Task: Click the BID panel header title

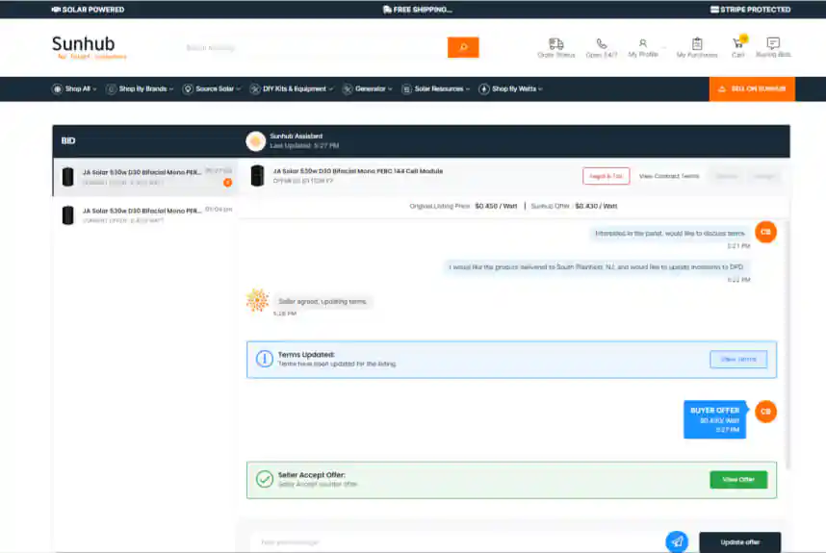Action: (x=68, y=140)
